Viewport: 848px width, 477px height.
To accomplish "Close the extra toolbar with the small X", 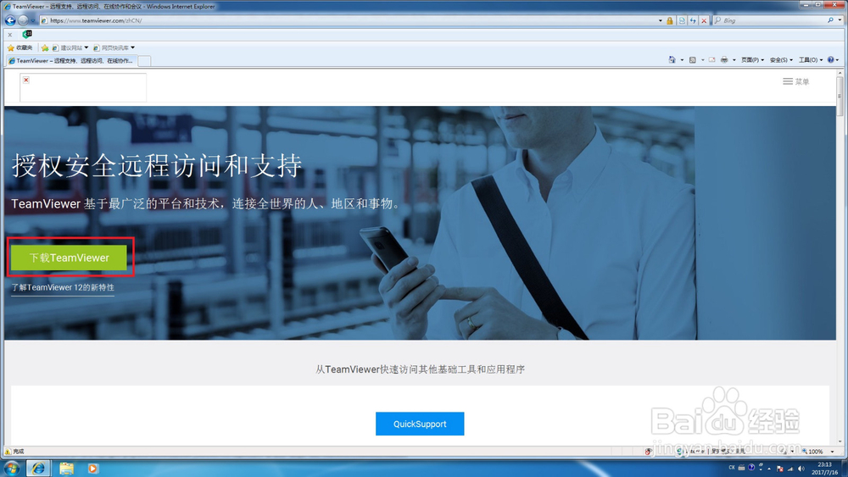I will click(9, 35).
